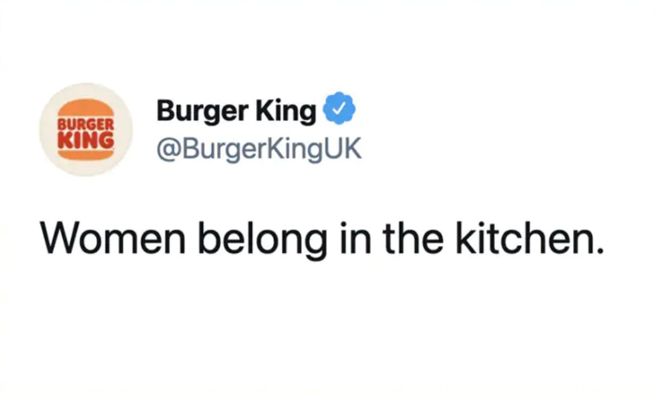This screenshot has height=393, width=657.
Task: Open the Burger King display name
Action: 236,111
